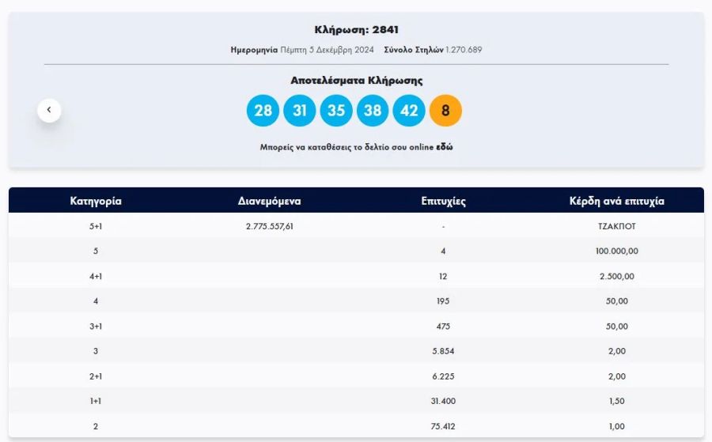This screenshot has width=712, height=442.
Task: Click the 75.412 successes cell
Action: (x=443, y=426)
